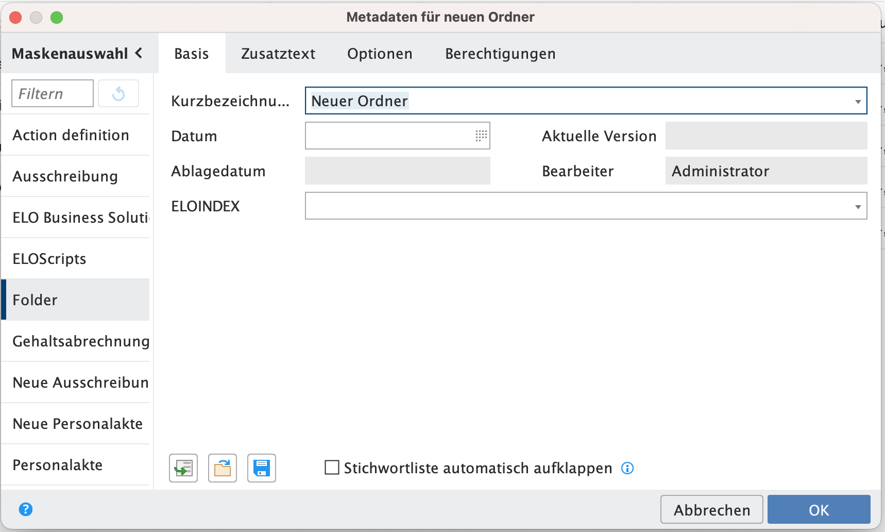
Task: Expand the Kurzbezeichnung dropdown arrow
Action: tap(858, 102)
